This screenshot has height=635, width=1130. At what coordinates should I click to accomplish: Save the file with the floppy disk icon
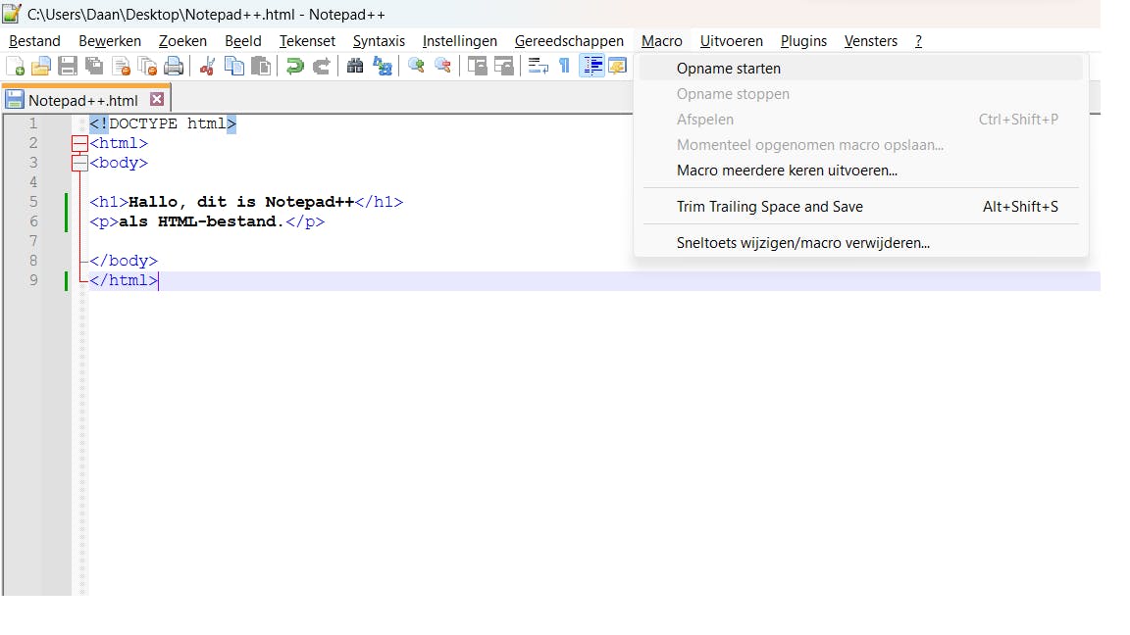coord(68,67)
